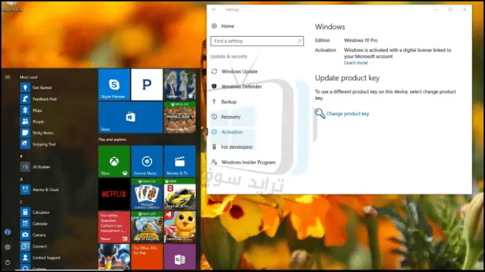Open the Twitter tile
This screenshot has width=485, height=272.
[x=180, y=85]
